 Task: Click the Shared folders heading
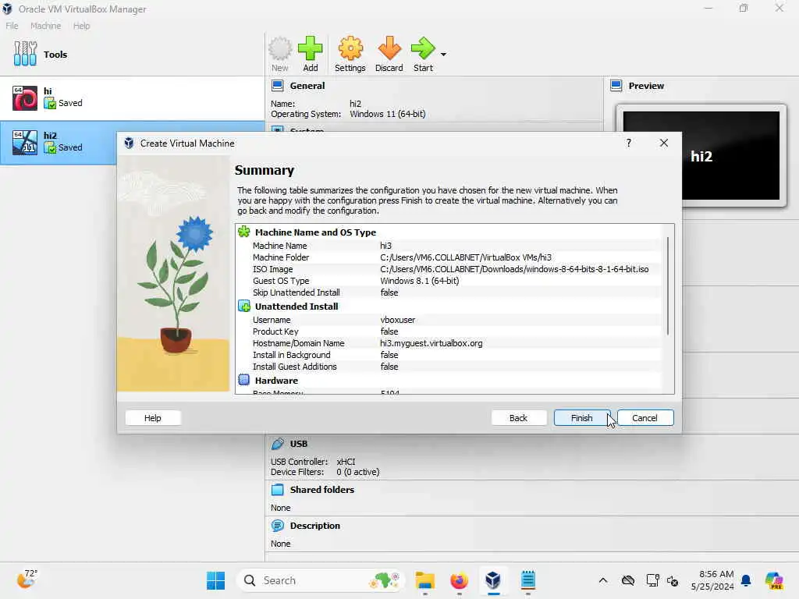click(322, 490)
